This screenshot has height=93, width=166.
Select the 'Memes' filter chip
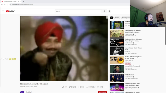click(x=117, y=18)
